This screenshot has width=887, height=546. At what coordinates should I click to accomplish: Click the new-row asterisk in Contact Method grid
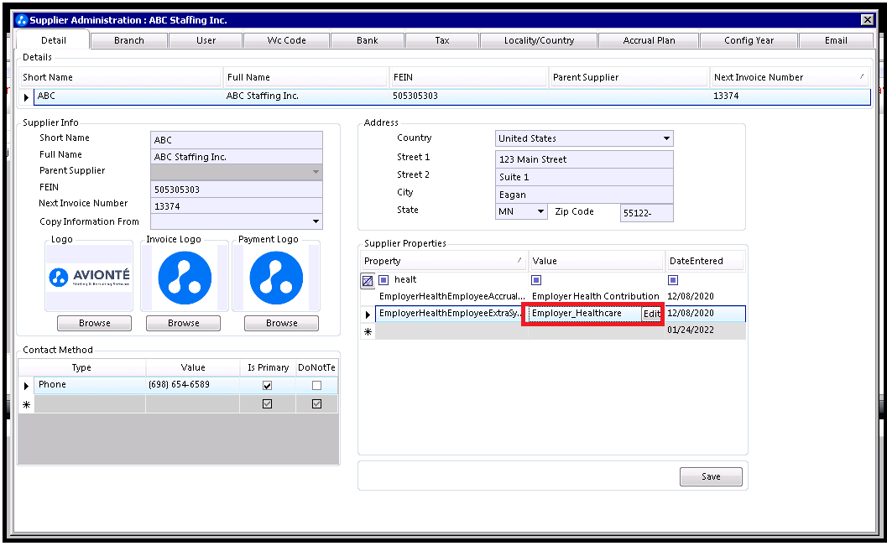26,405
